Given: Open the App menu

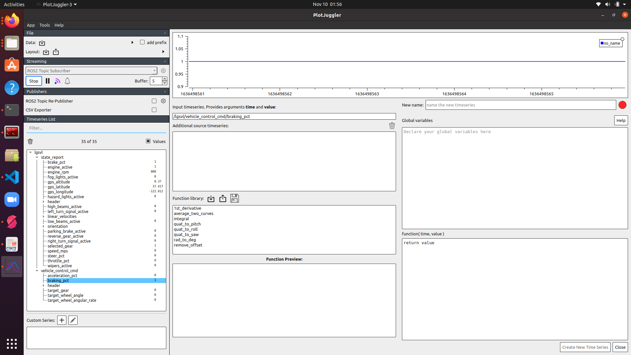Looking at the screenshot, I should coord(31,25).
